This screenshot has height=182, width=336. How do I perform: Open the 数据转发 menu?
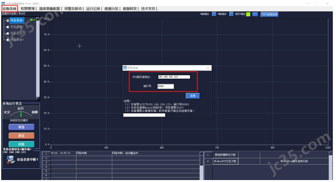point(130,9)
